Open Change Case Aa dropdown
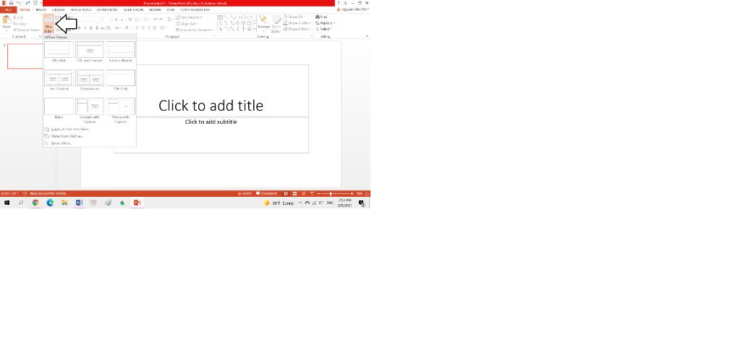Screen dimensions: 741x364 pos(118,28)
